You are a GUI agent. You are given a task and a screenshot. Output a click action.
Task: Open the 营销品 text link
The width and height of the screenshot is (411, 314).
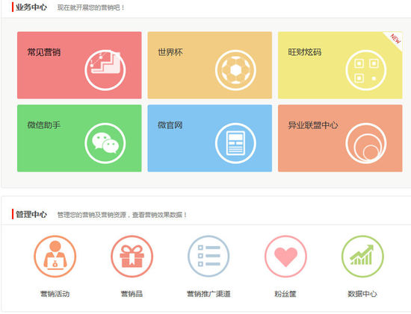(x=132, y=294)
